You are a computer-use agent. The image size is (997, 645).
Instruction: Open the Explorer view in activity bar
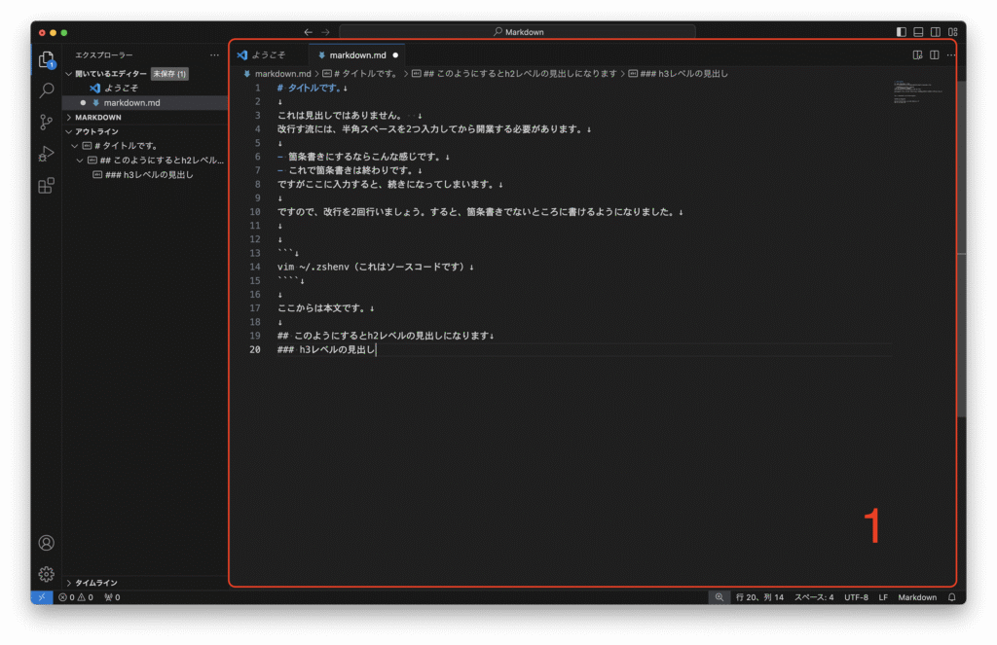pyautogui.click(x=47, y=59)
